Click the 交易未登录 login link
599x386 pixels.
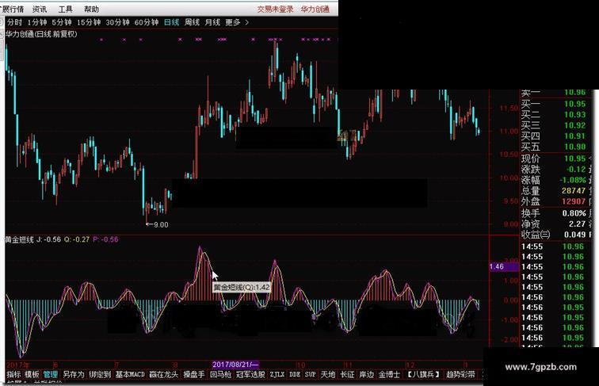(x=275, y=10)
